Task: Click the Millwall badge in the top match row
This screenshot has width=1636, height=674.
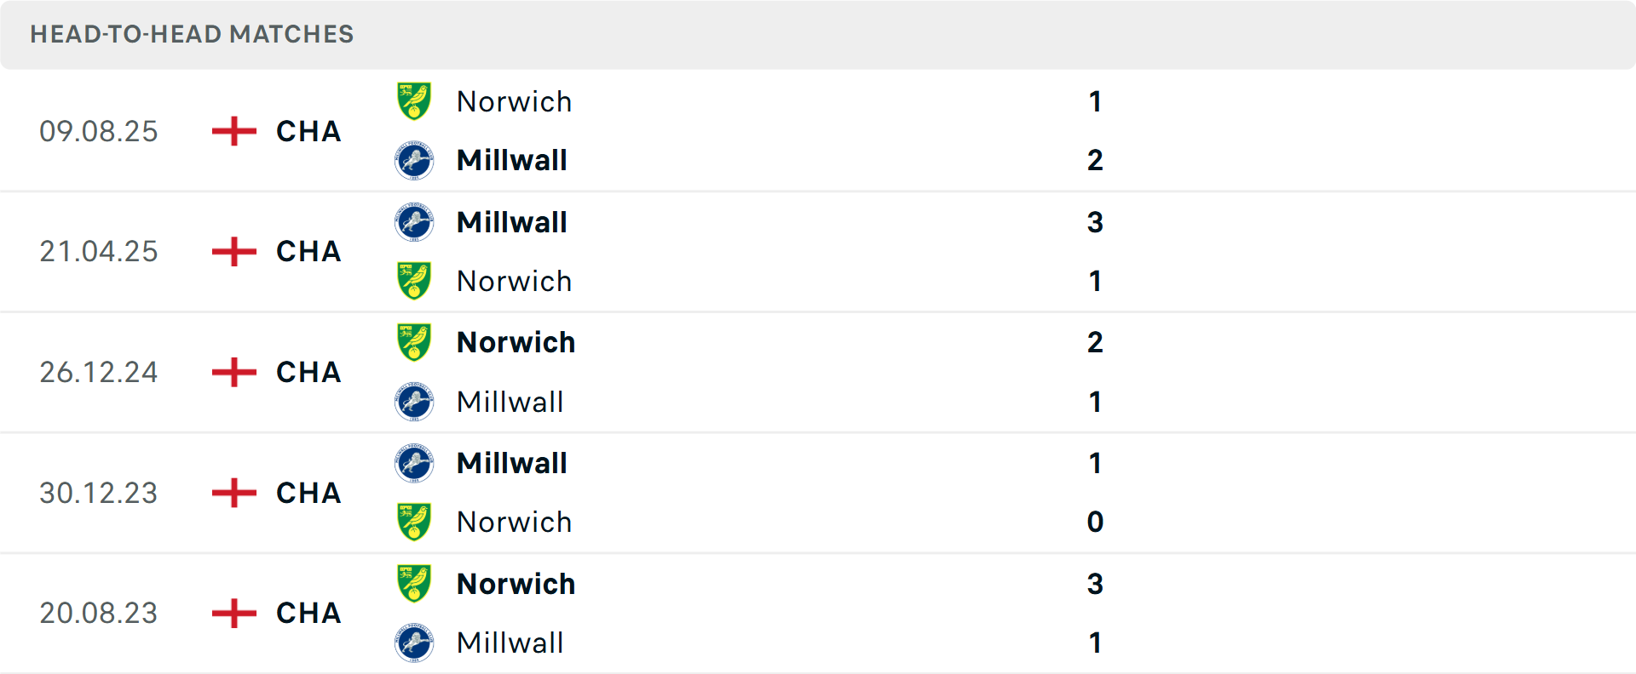Action: pos(415,160)
